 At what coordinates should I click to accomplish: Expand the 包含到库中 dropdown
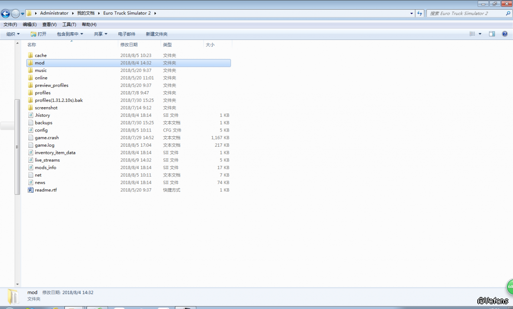click(x=70, y=34)
